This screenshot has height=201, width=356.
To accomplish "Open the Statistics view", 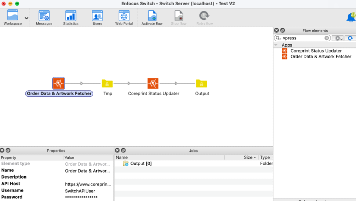I will point(71,17).
